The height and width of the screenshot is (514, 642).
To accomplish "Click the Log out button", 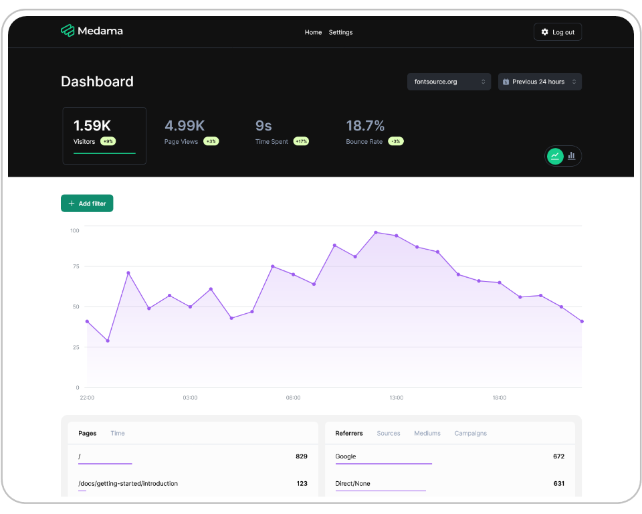I will tap(562, 31).
